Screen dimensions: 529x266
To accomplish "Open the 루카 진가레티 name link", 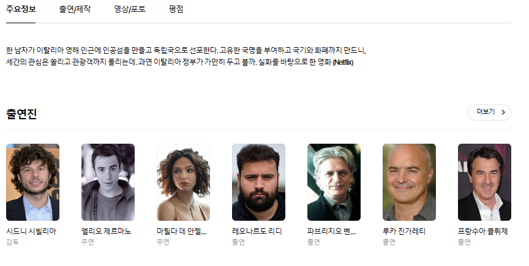I will [404, 231].
